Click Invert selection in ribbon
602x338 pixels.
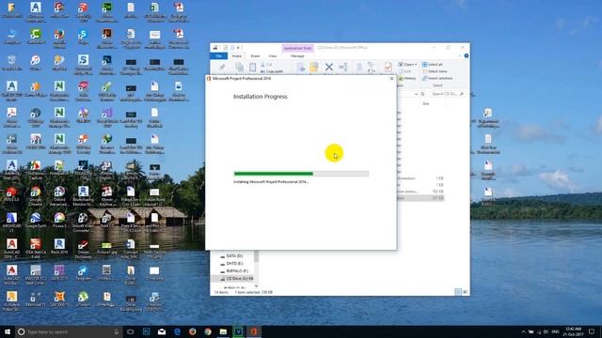point(437,78)
